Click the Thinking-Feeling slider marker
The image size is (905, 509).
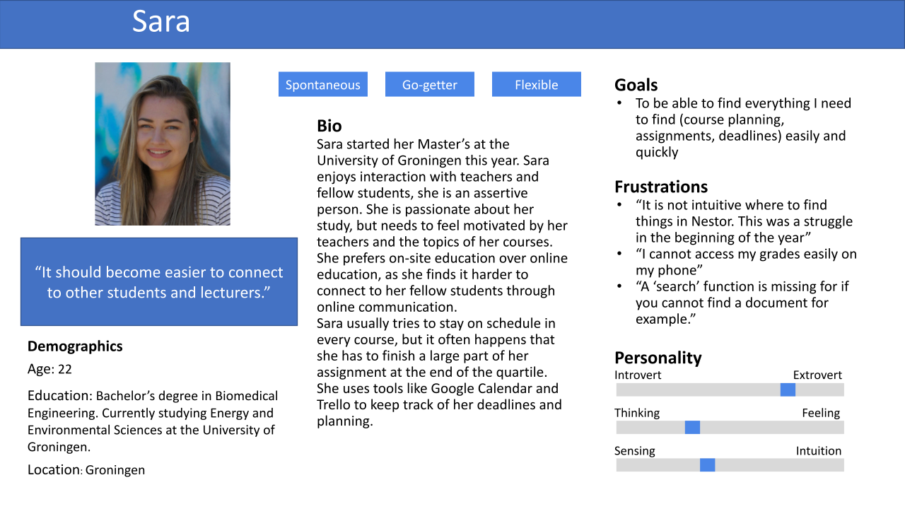(x=692, y=427)
